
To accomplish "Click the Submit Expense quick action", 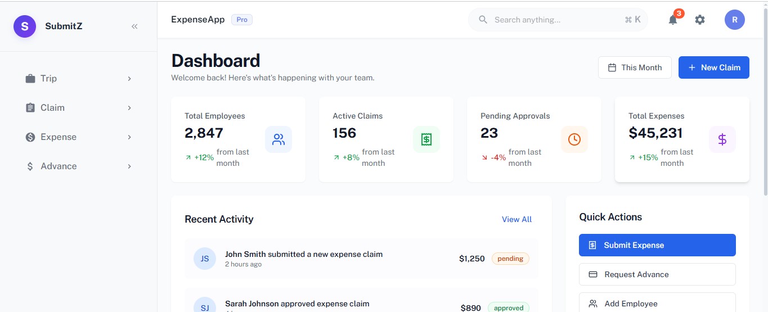I will tap(657, 245).
